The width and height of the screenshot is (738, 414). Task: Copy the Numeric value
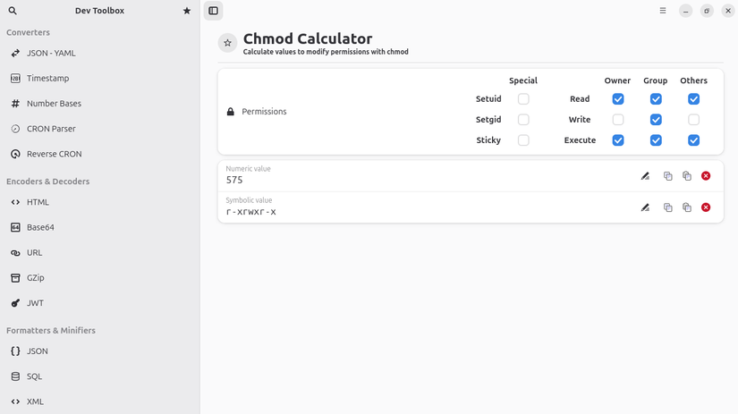[668, 176]
